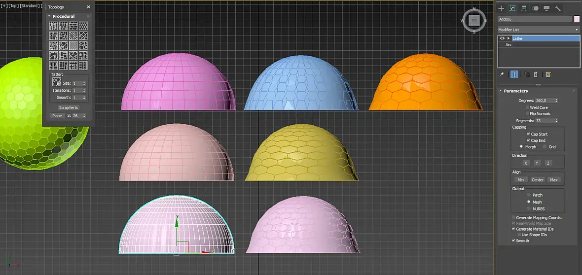Viewport: 582px width, 275px height.
Task: Enable the Flip Normals checkbox
Action: point(527,113)
